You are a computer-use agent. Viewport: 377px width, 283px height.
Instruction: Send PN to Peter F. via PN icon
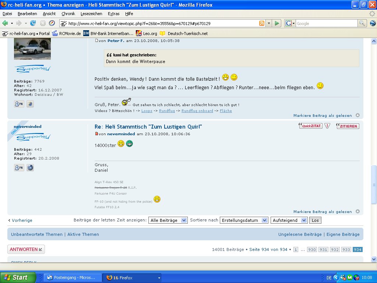(19, 104)
